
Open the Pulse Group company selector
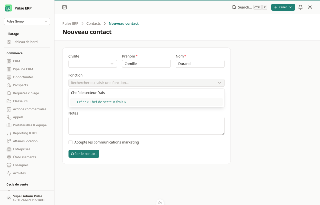27,21
